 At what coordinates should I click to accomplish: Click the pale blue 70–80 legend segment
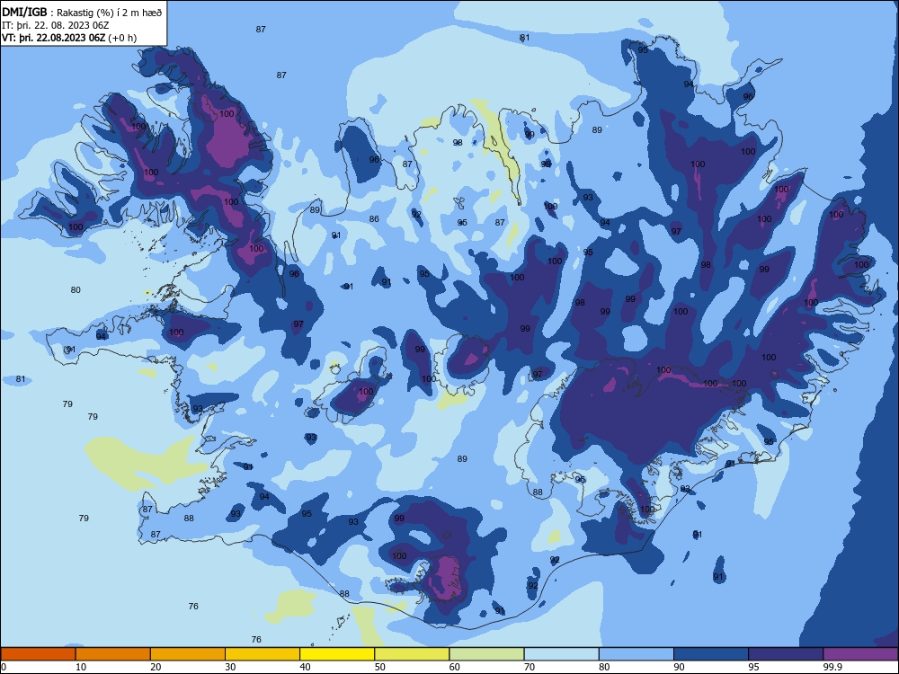click(x=561, y=654)
